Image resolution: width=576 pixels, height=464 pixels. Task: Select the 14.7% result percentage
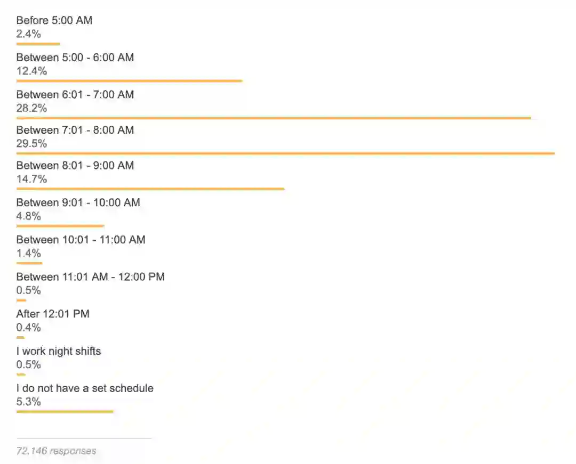coord(31,179)
